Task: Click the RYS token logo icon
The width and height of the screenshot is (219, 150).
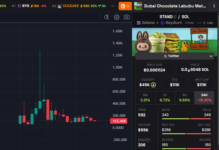Action: pyautogui.click(x=19, y=6)
